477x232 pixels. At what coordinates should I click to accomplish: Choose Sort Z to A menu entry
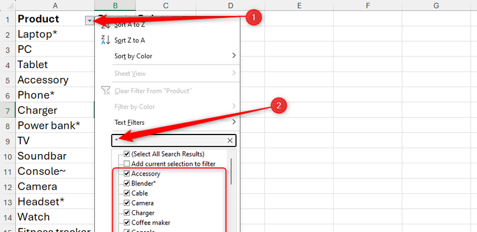click(130, 40)
